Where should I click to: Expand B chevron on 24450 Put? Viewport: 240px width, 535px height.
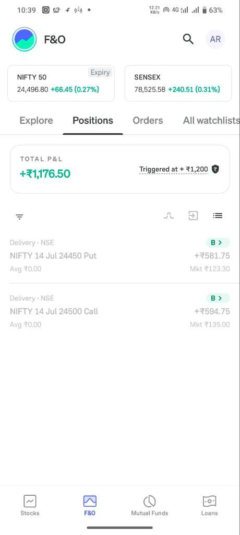218,242
